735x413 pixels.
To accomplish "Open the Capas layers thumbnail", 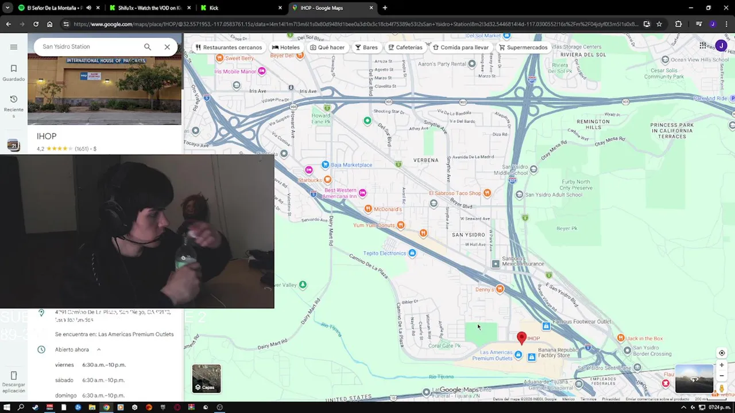I will [206, 379].
